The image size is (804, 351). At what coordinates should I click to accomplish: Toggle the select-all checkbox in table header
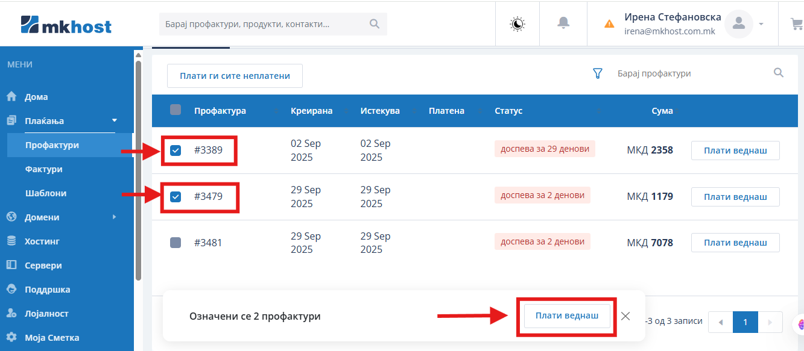176,110
